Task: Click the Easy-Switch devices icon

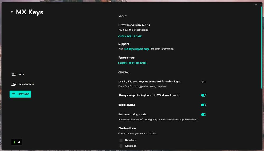Action: point(14,84)
